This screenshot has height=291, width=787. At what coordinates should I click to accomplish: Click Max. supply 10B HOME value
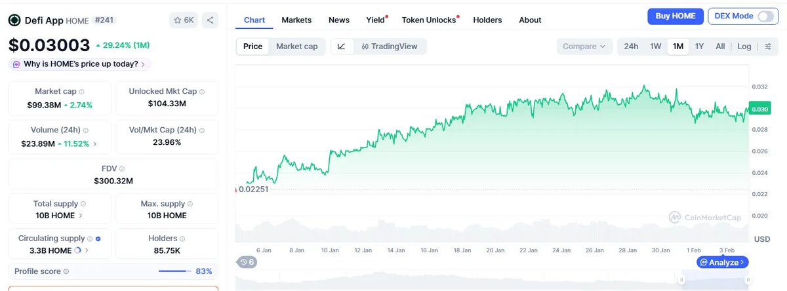pos(167,216)
